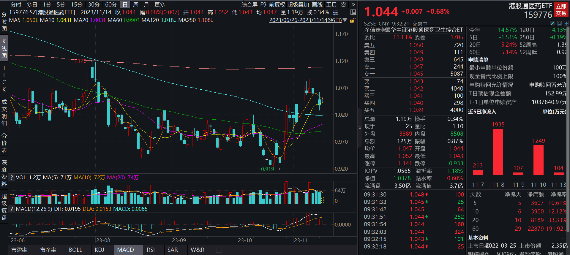This screenshot has height=255, width=570.
Task: Add a new indicator tab with plus box
Action: [219, 250]
